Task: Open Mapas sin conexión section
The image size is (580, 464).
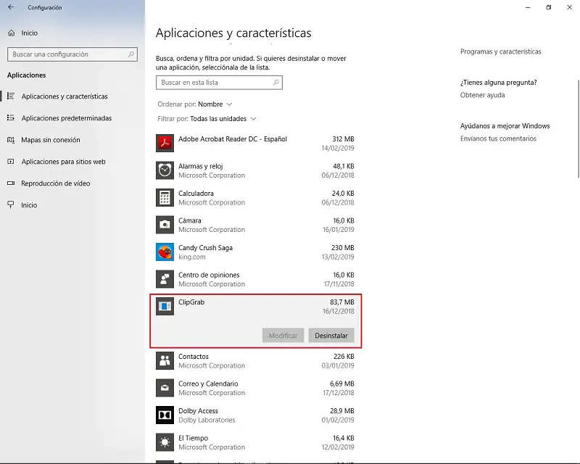Action: coord(51,140)
